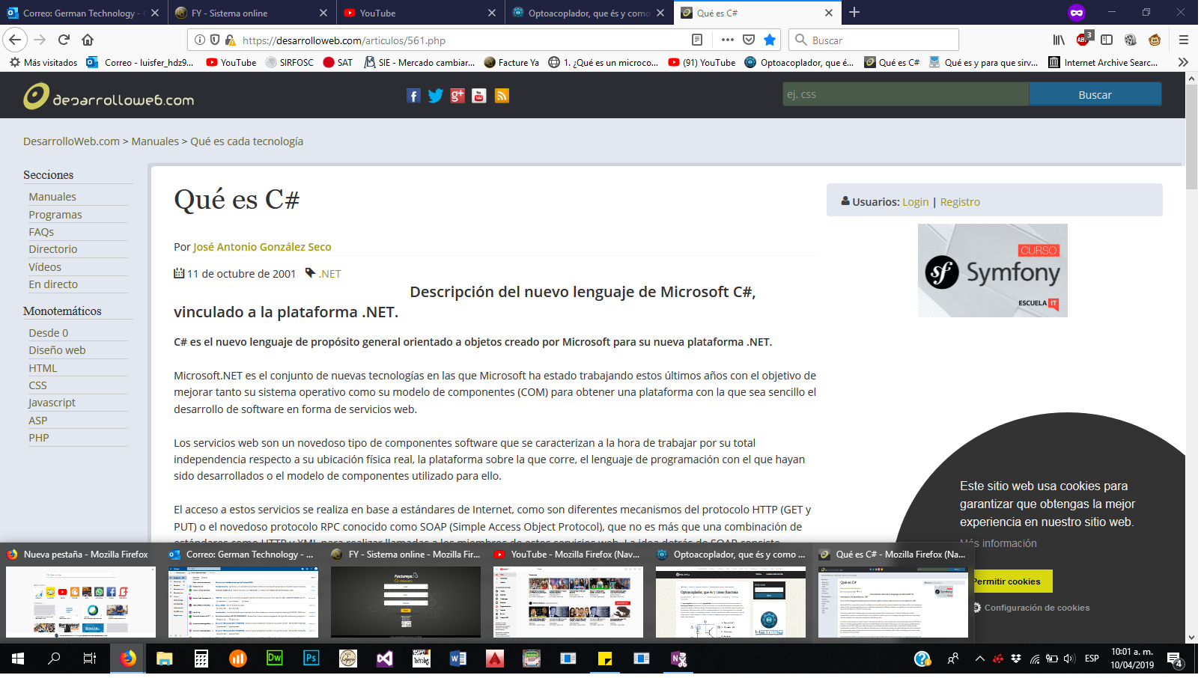Open the (91) YouTube bookmark
The width and height of the screenshot is (1201, 678).
702,63
